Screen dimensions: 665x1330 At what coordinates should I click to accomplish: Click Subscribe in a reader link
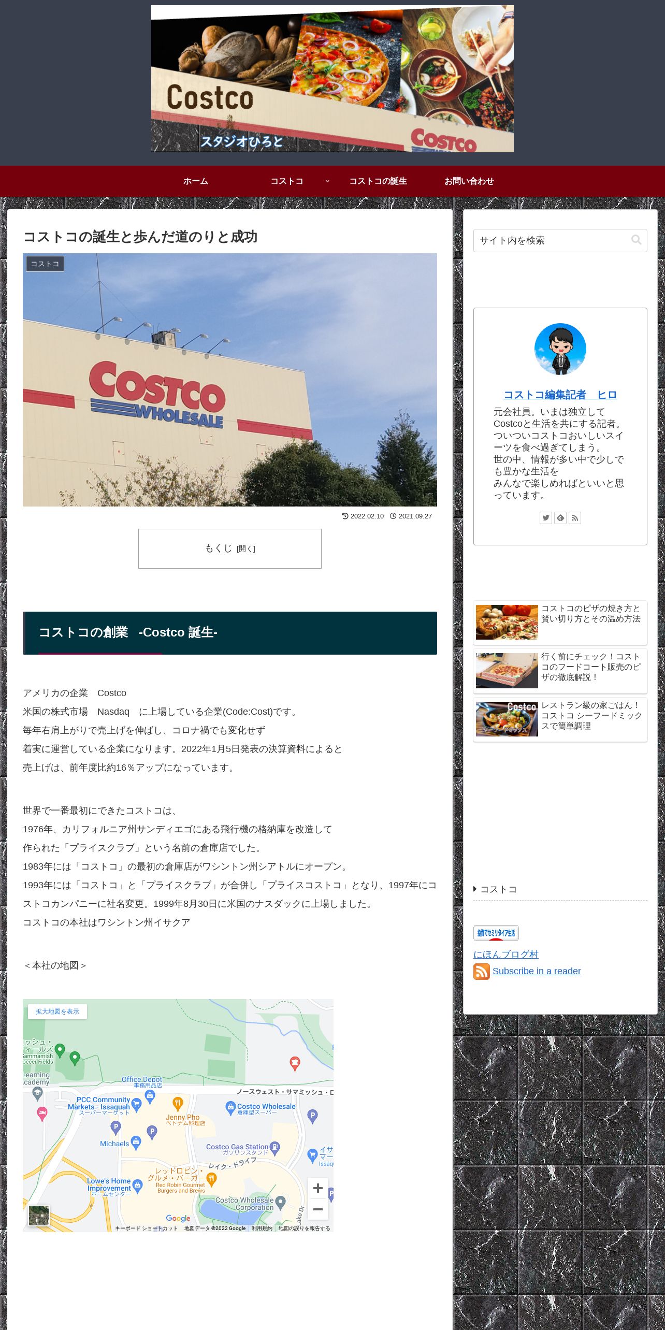click(537, 971)
